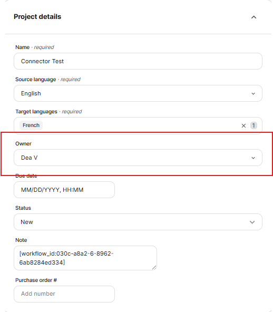Click the English source language value
Image resolution: width=273 pixels, height=312 pixels.
coord(31,93)
